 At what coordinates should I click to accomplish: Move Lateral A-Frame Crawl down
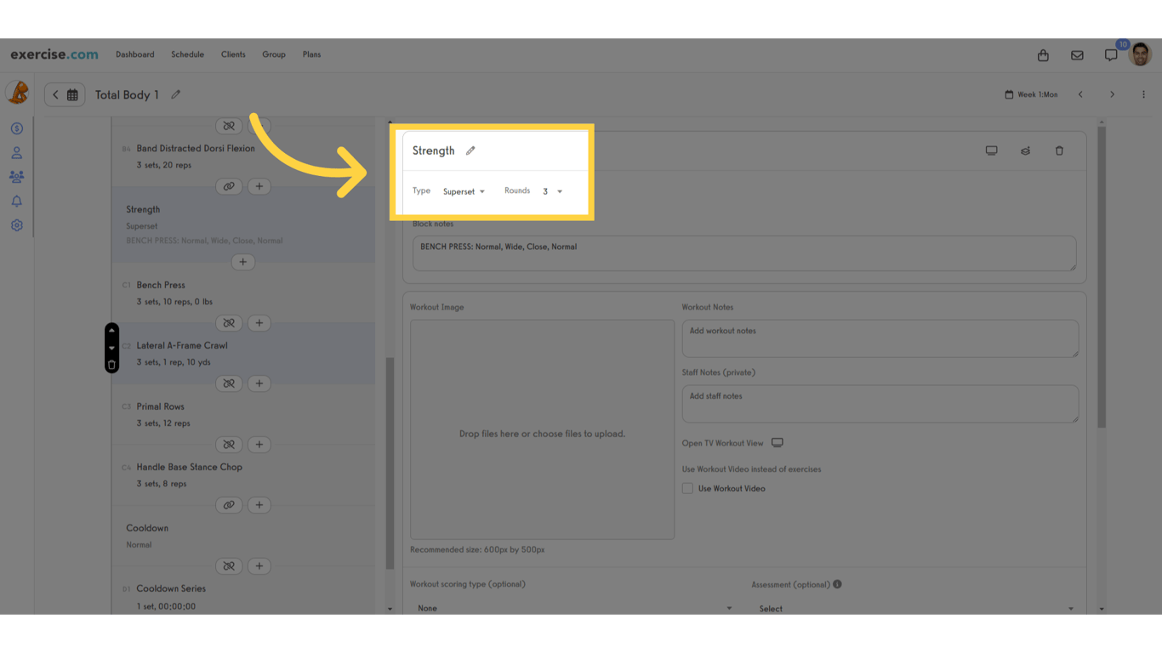point(111,348)
